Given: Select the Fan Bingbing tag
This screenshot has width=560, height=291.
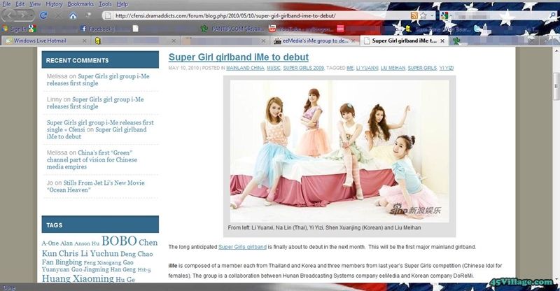Looking at the screenshot, I should pyautogui.click(x=62, y=262).
